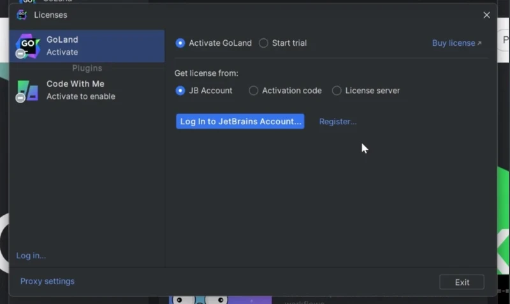Viewport: 510px width, 304px height.
Task: Click the 'Log in...' link in sidebar
Action: pos(31,256)
